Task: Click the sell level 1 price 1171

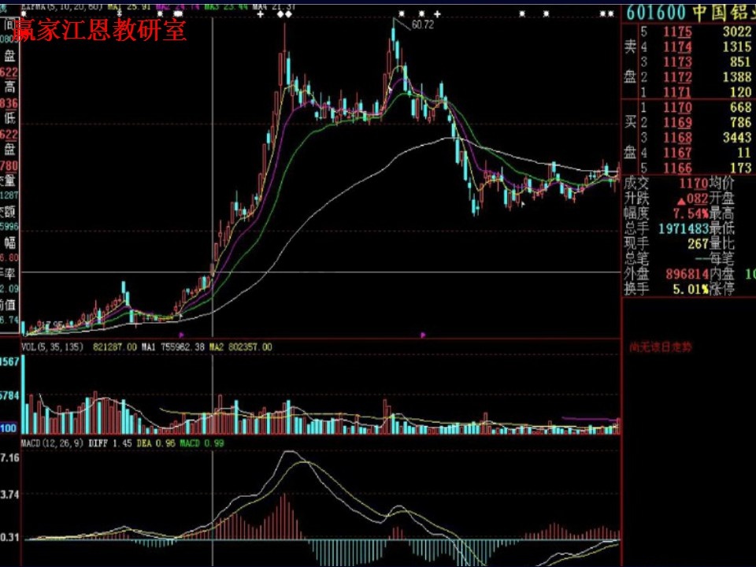Action: click(x=676, y=92)
